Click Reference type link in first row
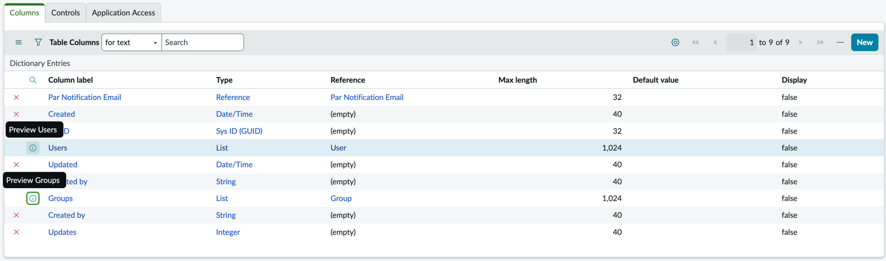This screenshot has height=261, width=886. [x=233, y=97]
